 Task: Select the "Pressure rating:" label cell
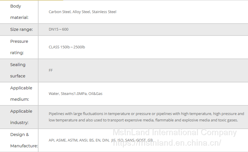coord(19,47)
